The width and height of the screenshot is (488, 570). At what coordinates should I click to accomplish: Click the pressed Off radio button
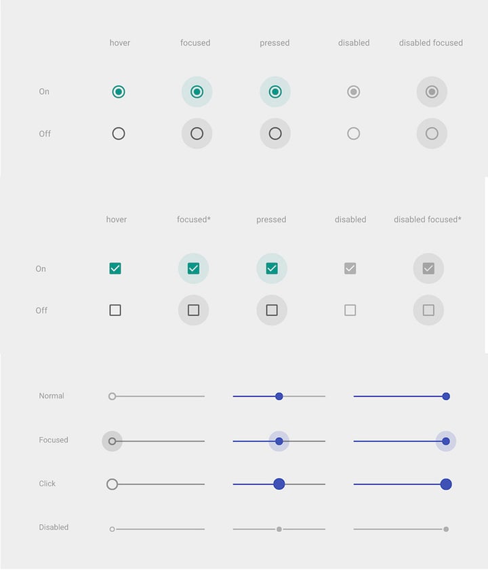click(x=275, y=134)
